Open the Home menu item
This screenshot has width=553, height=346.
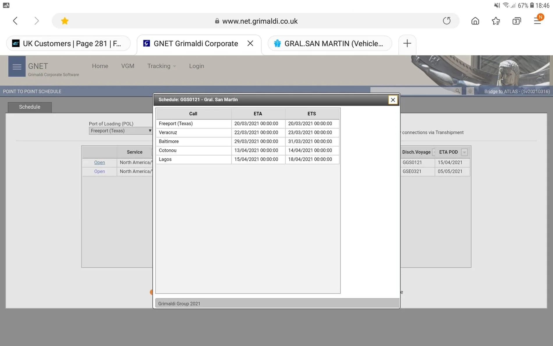(x=100, y=66)
